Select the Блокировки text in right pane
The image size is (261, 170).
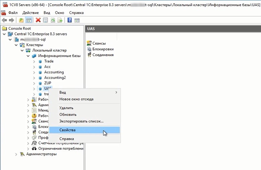(103, 49)
